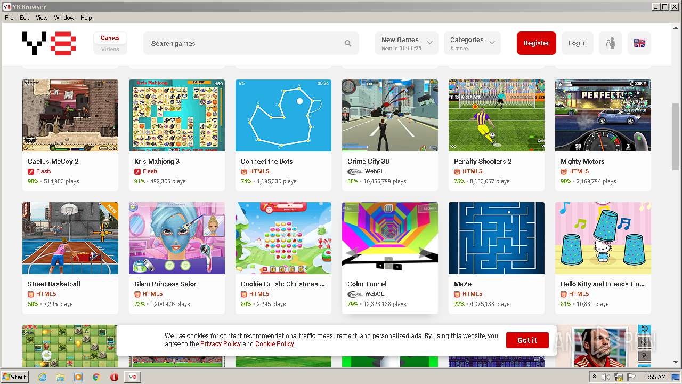Click the Y8 logo icon
This screenshot has width=682, height=384.
pyautogui.click(x=49, y=43)
